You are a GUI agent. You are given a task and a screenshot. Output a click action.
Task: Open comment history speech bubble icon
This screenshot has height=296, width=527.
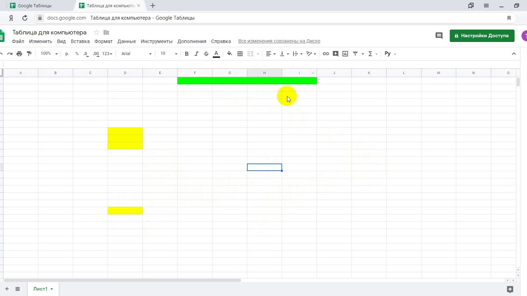pos(439,36)
